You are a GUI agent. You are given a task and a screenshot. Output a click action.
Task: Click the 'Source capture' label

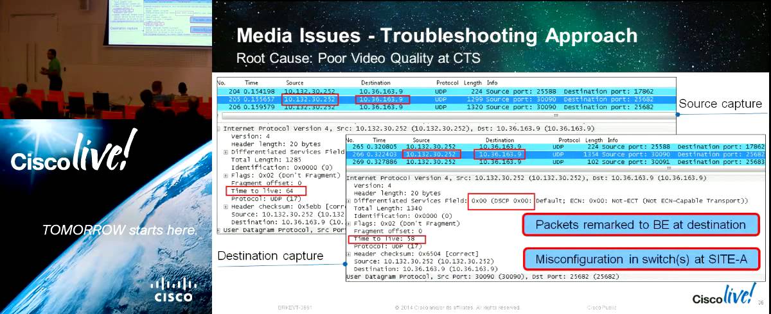pos(720,104)
